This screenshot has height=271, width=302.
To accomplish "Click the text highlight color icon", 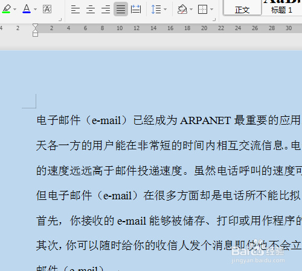I will click(6, 9).
